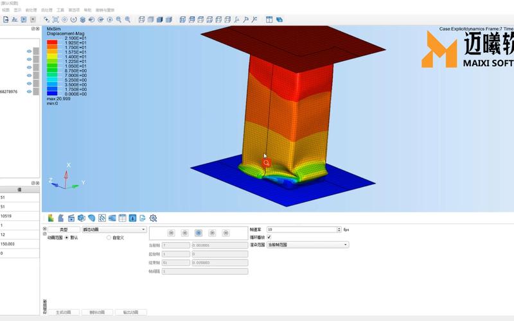The height and width of the screenshot is (321, 514).
Task: Pause the animation with the center button
Action: tap(199, 233)
